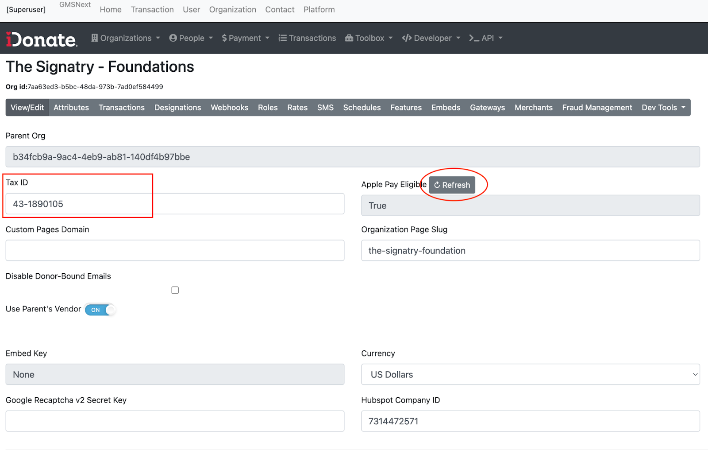Click the Parent Org field
This screenshot has height=450, width=708.
coord(353,157)
